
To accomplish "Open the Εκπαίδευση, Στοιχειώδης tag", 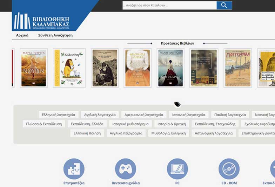I will click(x=215, y=124).
